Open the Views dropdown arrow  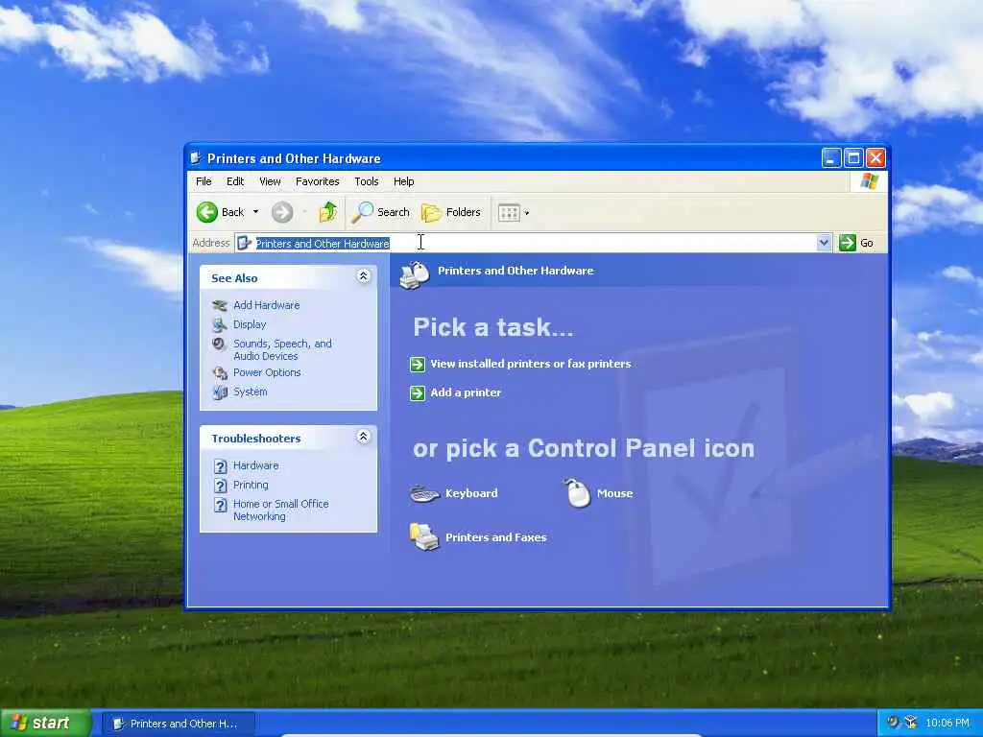pyautogui.click(x=527, y=213)
